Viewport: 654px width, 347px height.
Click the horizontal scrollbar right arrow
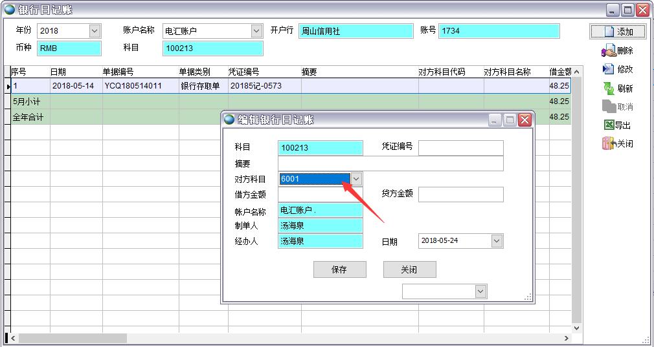tap(567, 338)
